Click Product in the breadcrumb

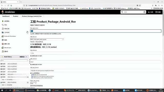pyautogui.click(x=16, y=16)
